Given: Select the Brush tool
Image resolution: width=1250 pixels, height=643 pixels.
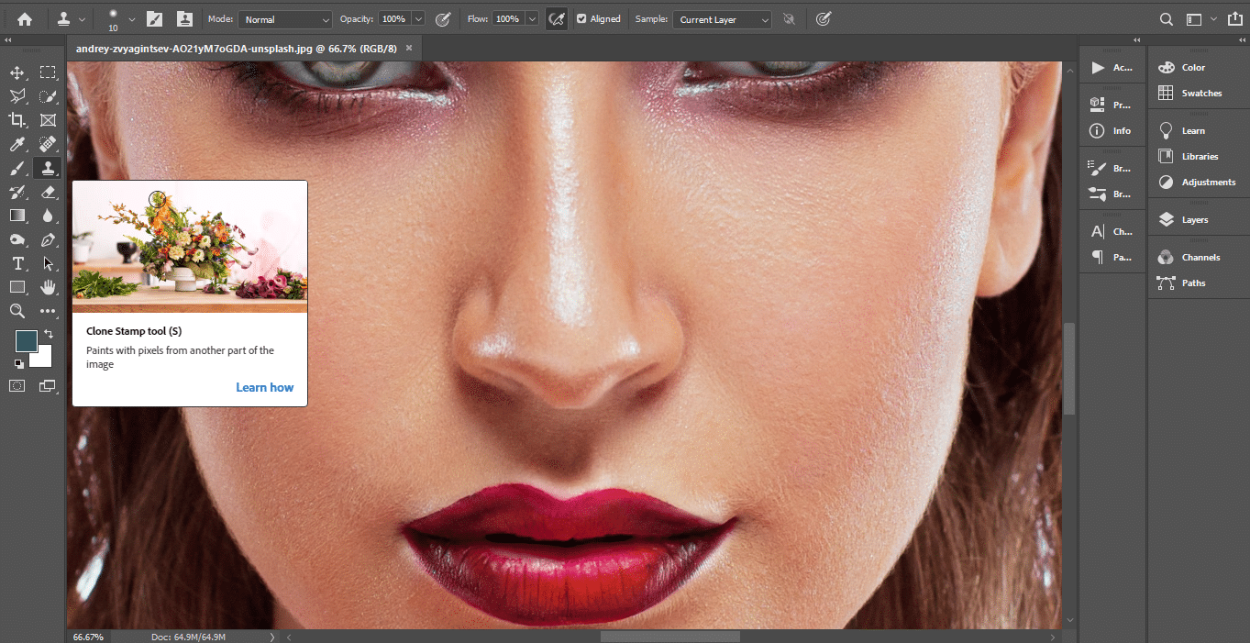Looking at the screenshot, I should click(x=17, y=168).
